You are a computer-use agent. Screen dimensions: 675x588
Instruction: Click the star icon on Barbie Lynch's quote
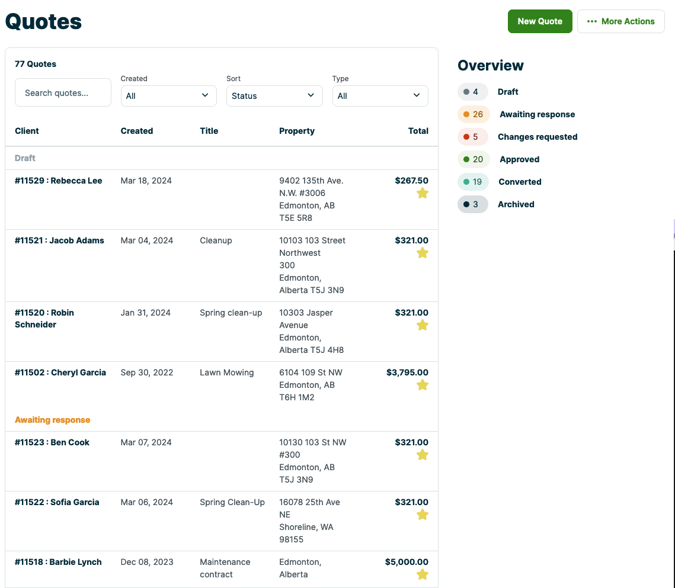[x=422, y=574]
